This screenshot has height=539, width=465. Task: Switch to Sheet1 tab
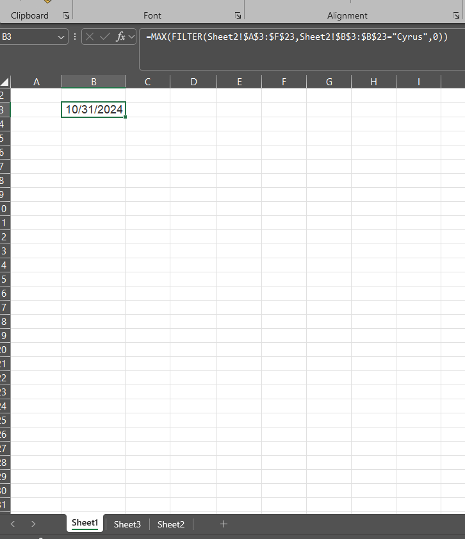tap(85, 523)
